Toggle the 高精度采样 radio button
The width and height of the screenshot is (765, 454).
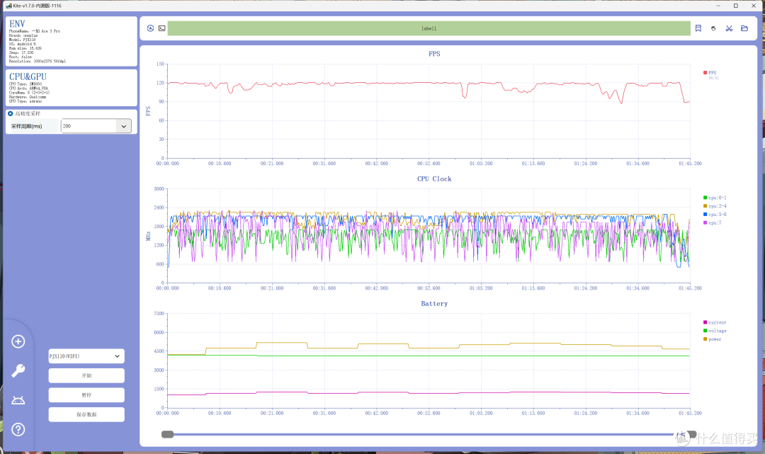[10, 113]
